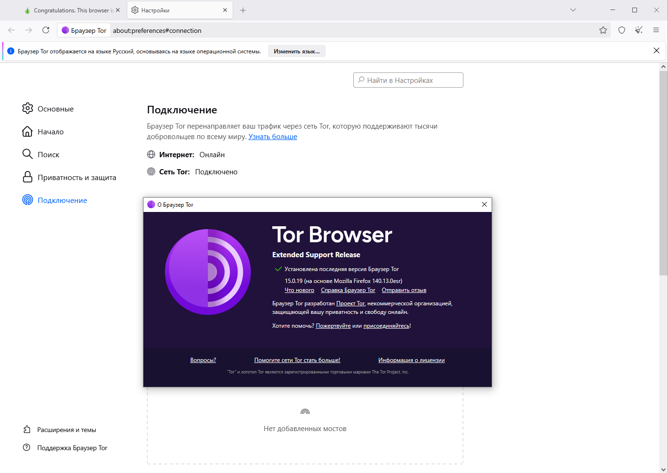This screenshot has width=668, height=473.
Task: Open a new tab with plus button
Action: click(x=243, y=10)
